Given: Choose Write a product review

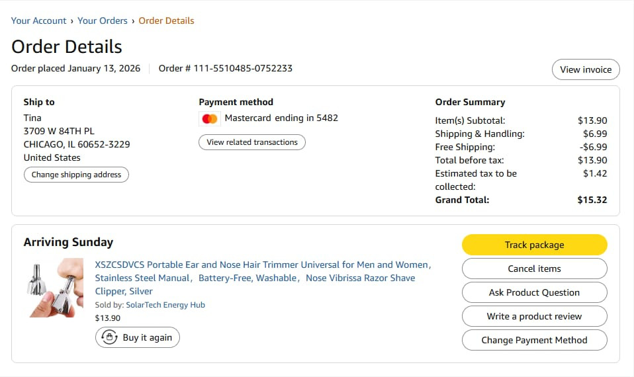Looking at the screenshot, I should click(x=534, y=316).
